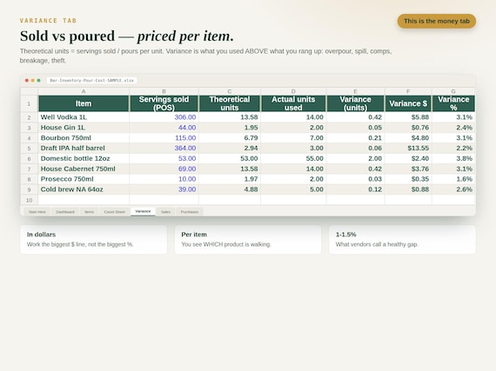Viewport: 496px width, 371px height.
Task: Select the Variance sheet tab
Action: [143, 211]
